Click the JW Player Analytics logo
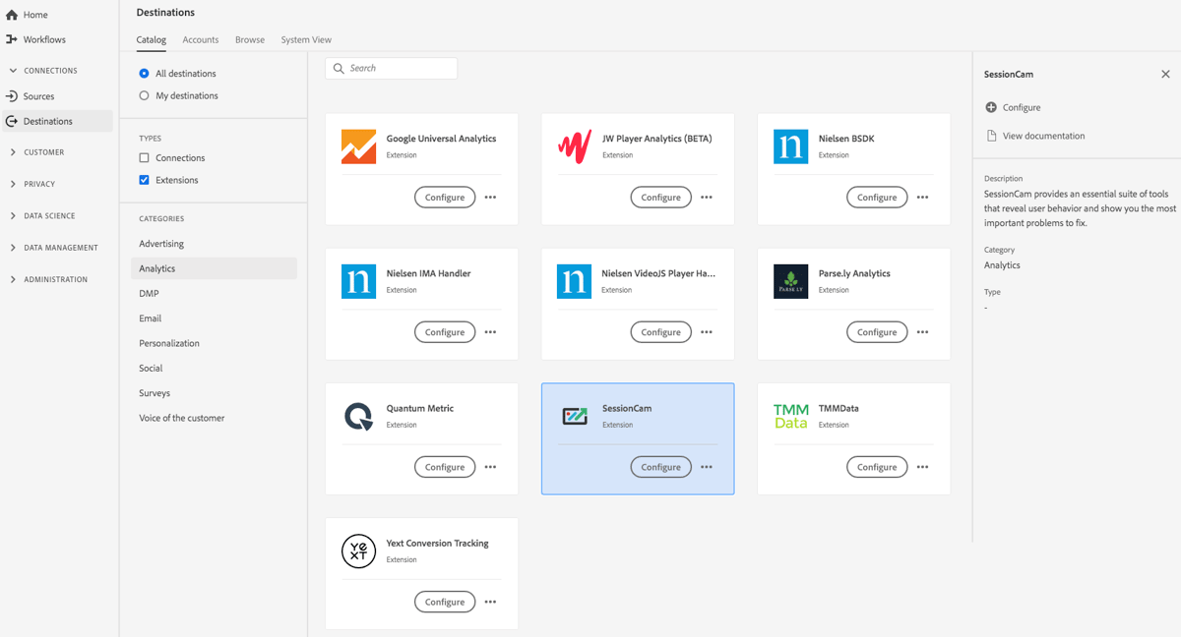The image size is (1181, 637). coord(574,145)
